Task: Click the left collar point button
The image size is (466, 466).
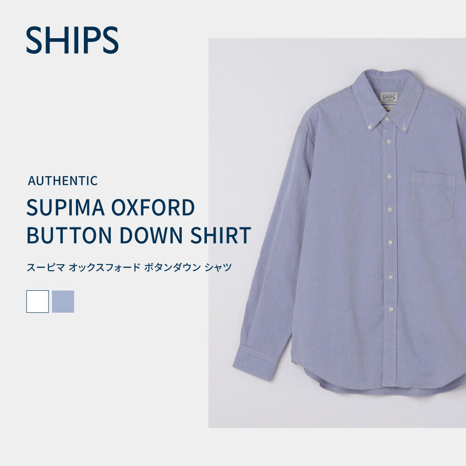Action: coord(370,127)
